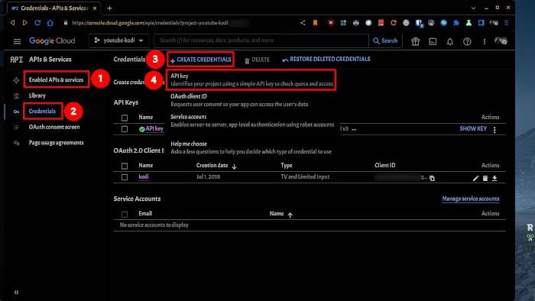Focus the resource search field

(261, 40)
